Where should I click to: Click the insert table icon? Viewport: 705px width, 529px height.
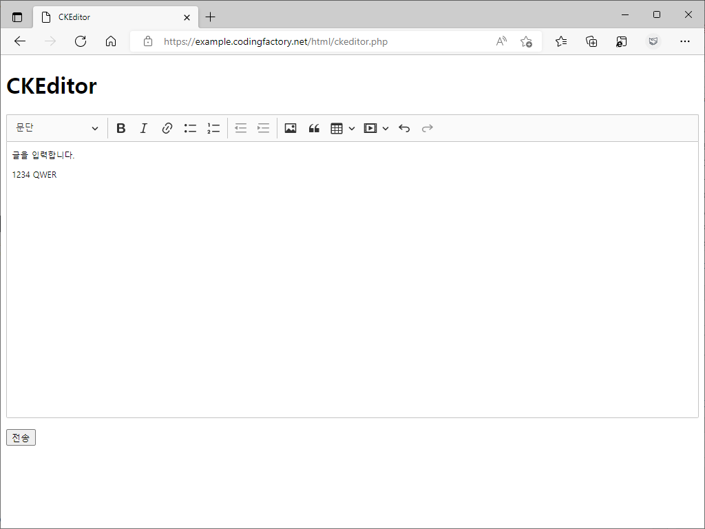337,128
